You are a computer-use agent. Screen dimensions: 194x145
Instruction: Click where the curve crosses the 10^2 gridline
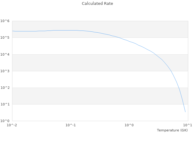[178, 88]
